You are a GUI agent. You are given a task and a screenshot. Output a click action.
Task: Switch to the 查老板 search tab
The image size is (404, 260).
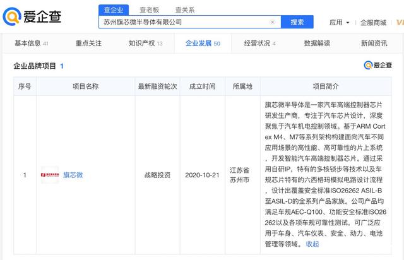[x=149, y=10]
